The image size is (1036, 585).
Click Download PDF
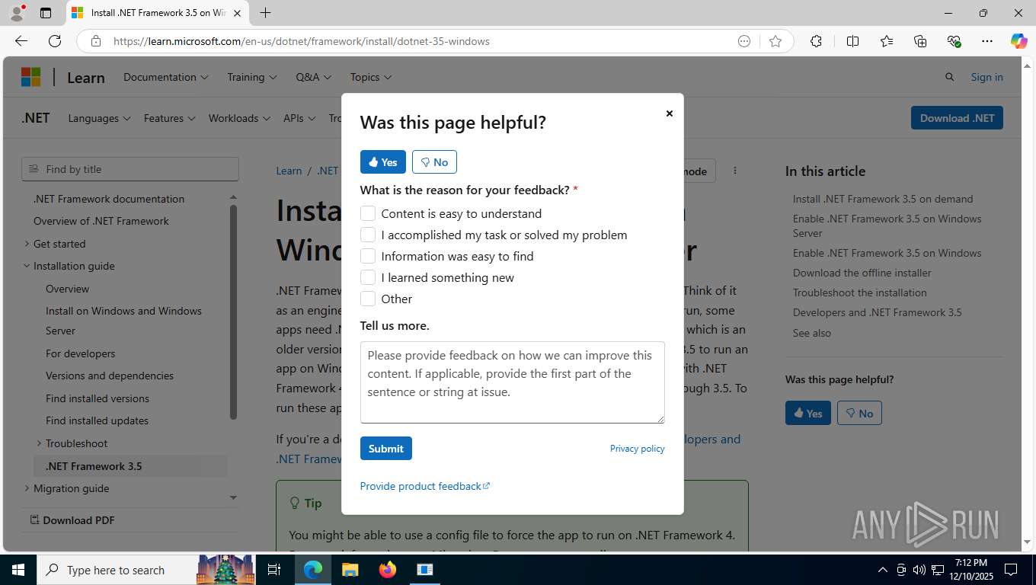pyautogui.click(x=72, y=520)
